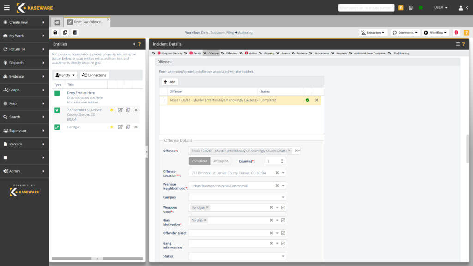Click the yellow star on the Handgun entity

[112, 127]
